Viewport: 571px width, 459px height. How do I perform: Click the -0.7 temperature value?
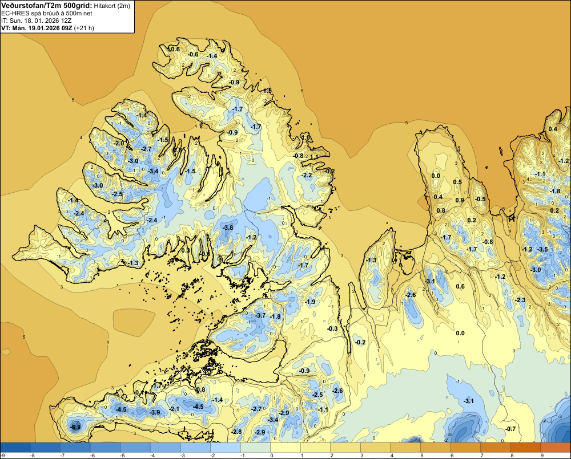[x=510, y=429]
